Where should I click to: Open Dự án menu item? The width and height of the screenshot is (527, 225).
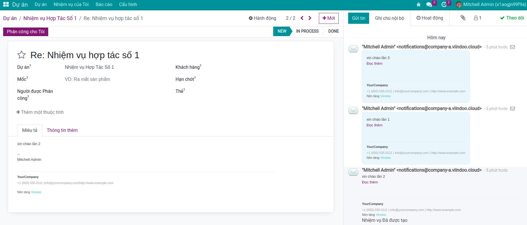click(x=40, y=5)
